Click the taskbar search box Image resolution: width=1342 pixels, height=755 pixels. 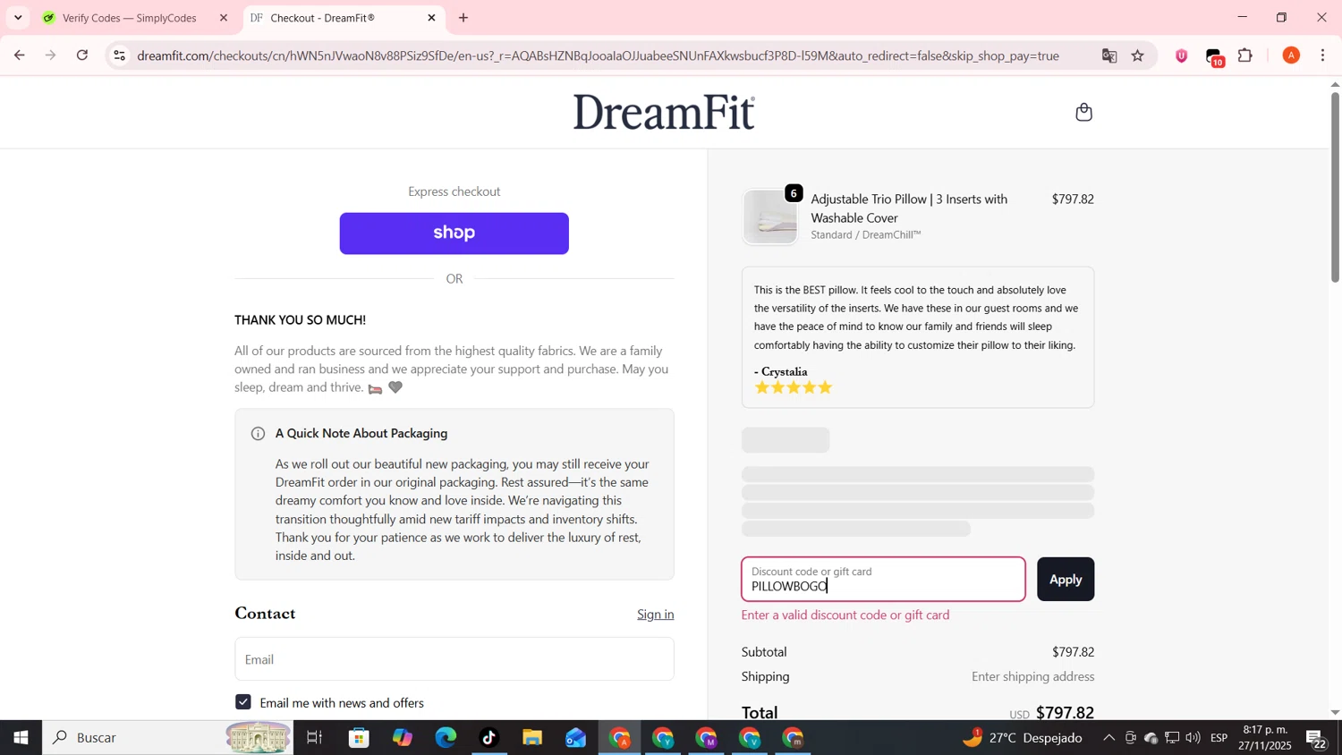167,738
